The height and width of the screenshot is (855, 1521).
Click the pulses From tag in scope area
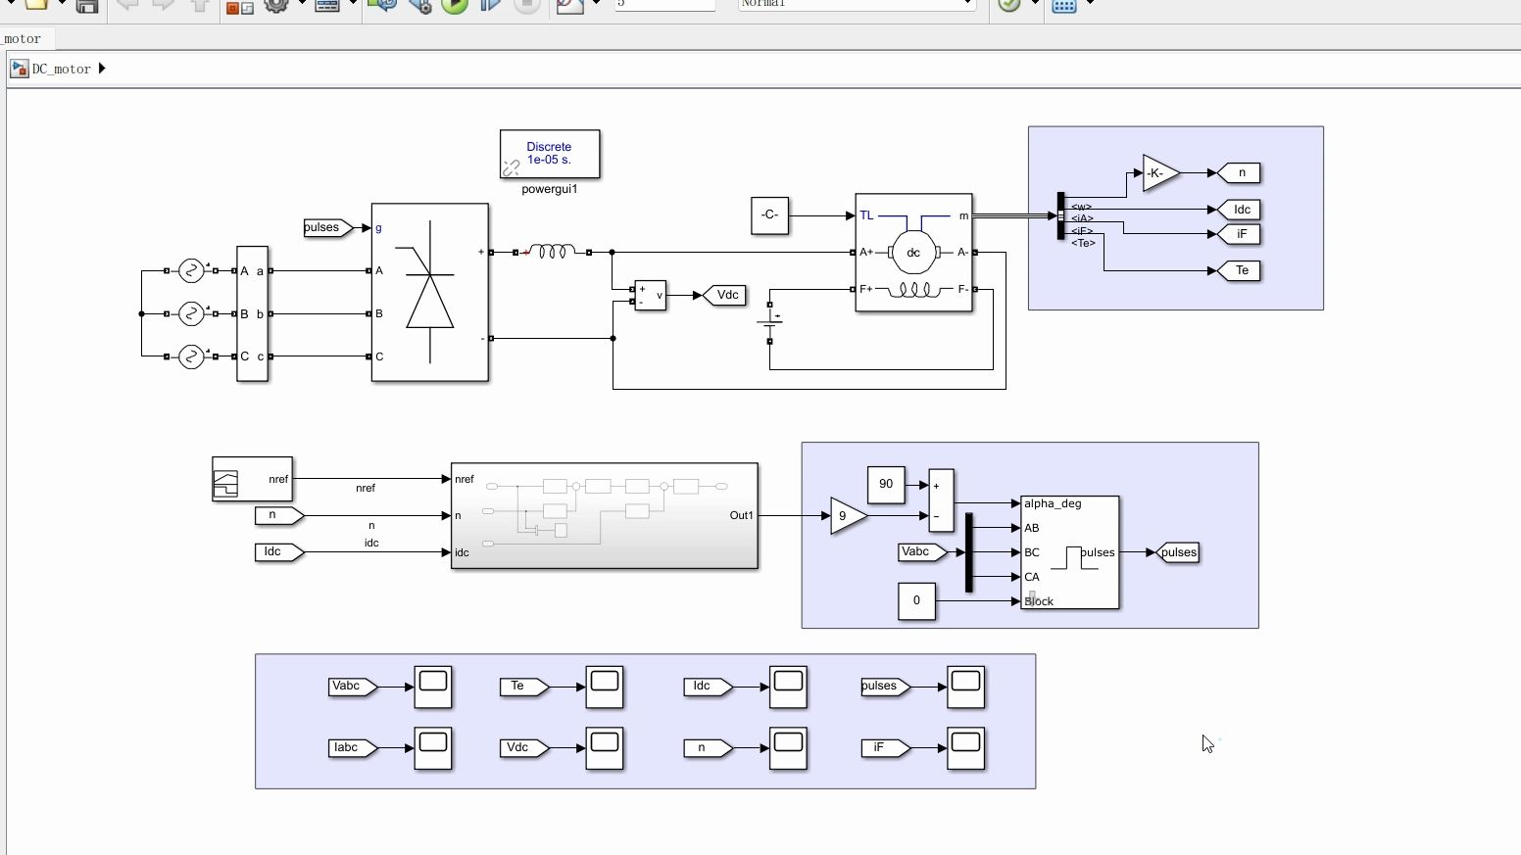[886, 687]
